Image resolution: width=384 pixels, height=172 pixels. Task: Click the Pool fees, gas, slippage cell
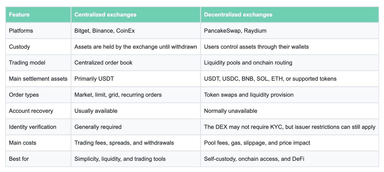(x=290, y=143)
